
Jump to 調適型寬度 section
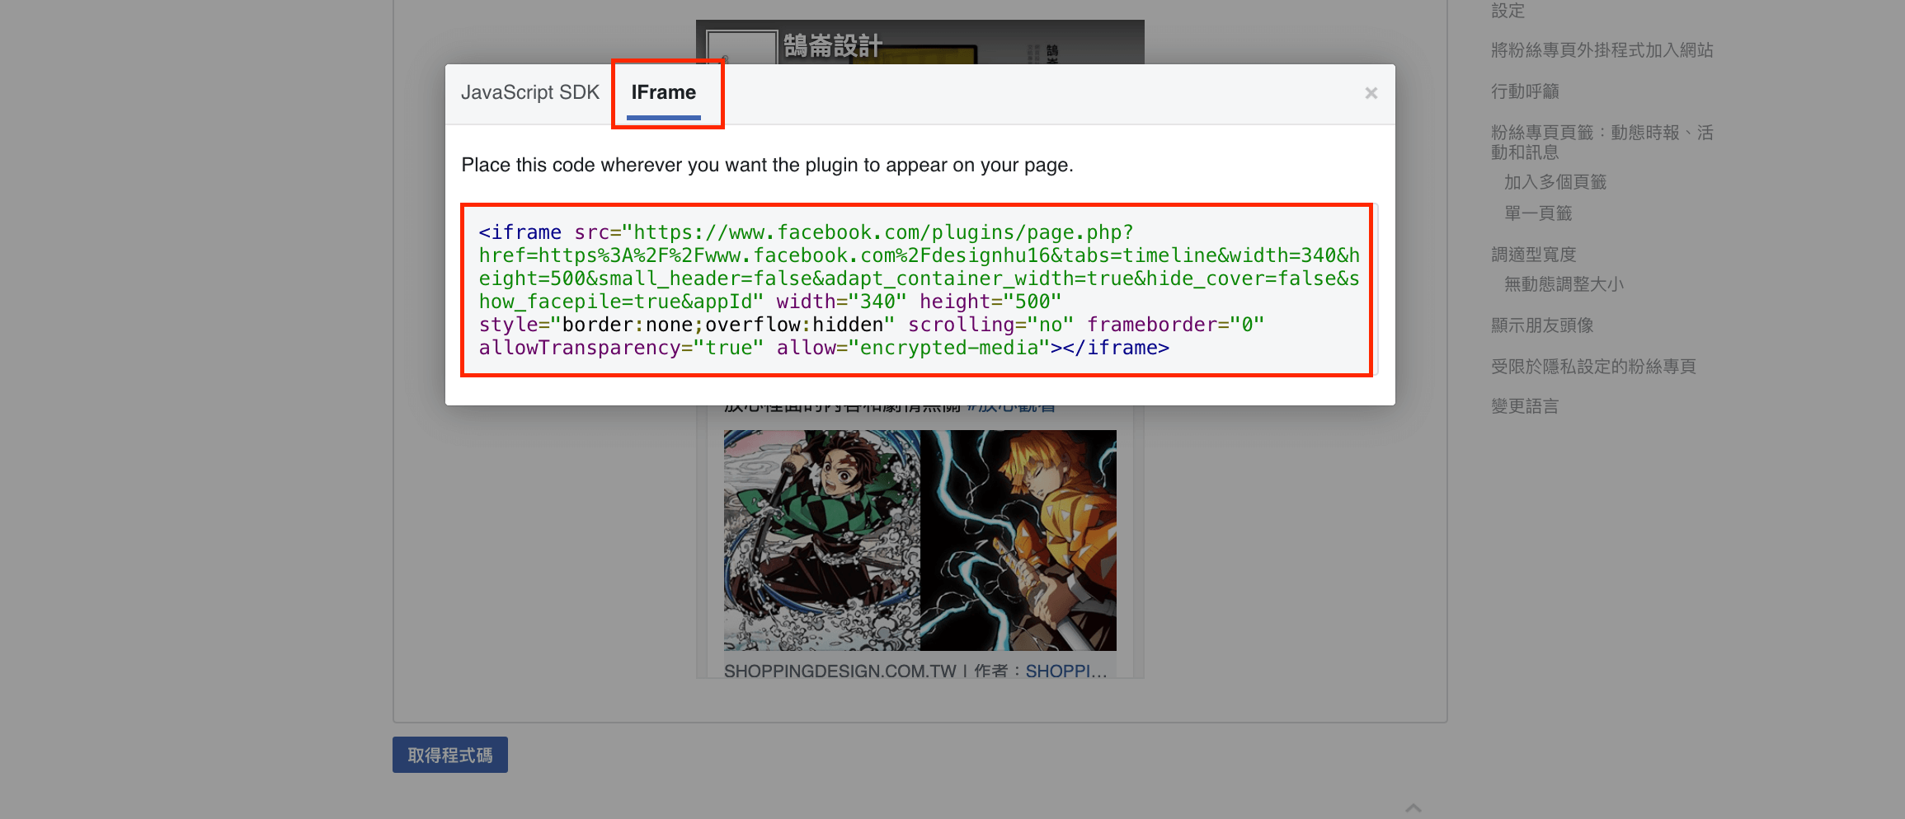tap(1534, 255)
